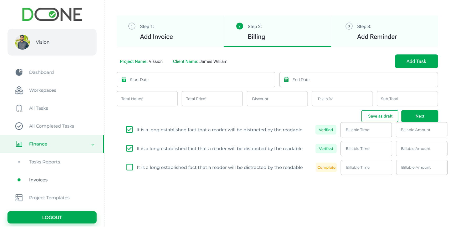Click the All Tasks clipboard icon
Screen dimensions: 454x248
click(x=19, y=108)
